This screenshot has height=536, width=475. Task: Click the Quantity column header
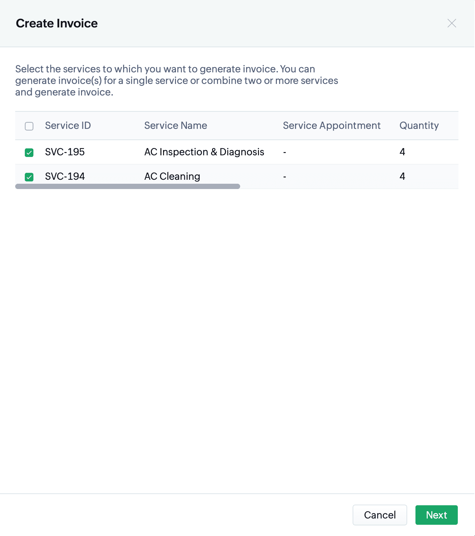419,126
